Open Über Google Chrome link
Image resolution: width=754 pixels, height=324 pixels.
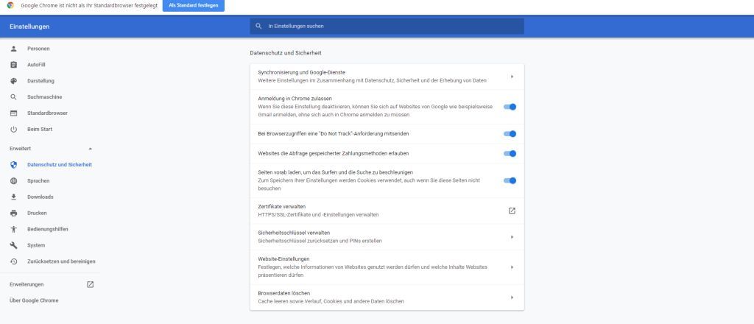(x=34, y=300)
